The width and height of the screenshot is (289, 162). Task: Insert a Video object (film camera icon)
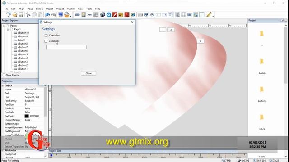[103, 15]
